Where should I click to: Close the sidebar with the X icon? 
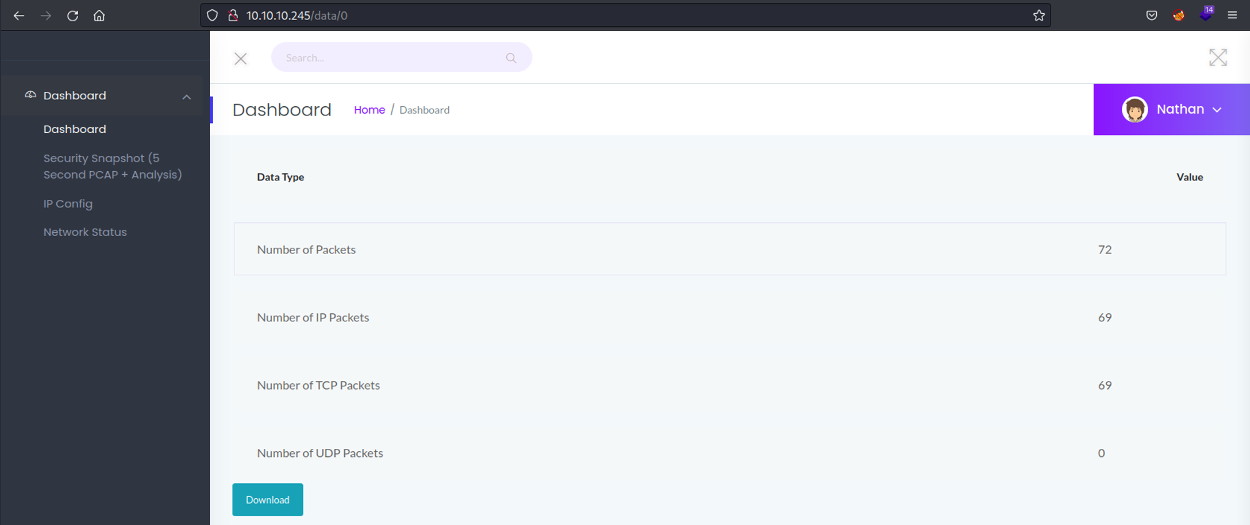click(241, 59)
